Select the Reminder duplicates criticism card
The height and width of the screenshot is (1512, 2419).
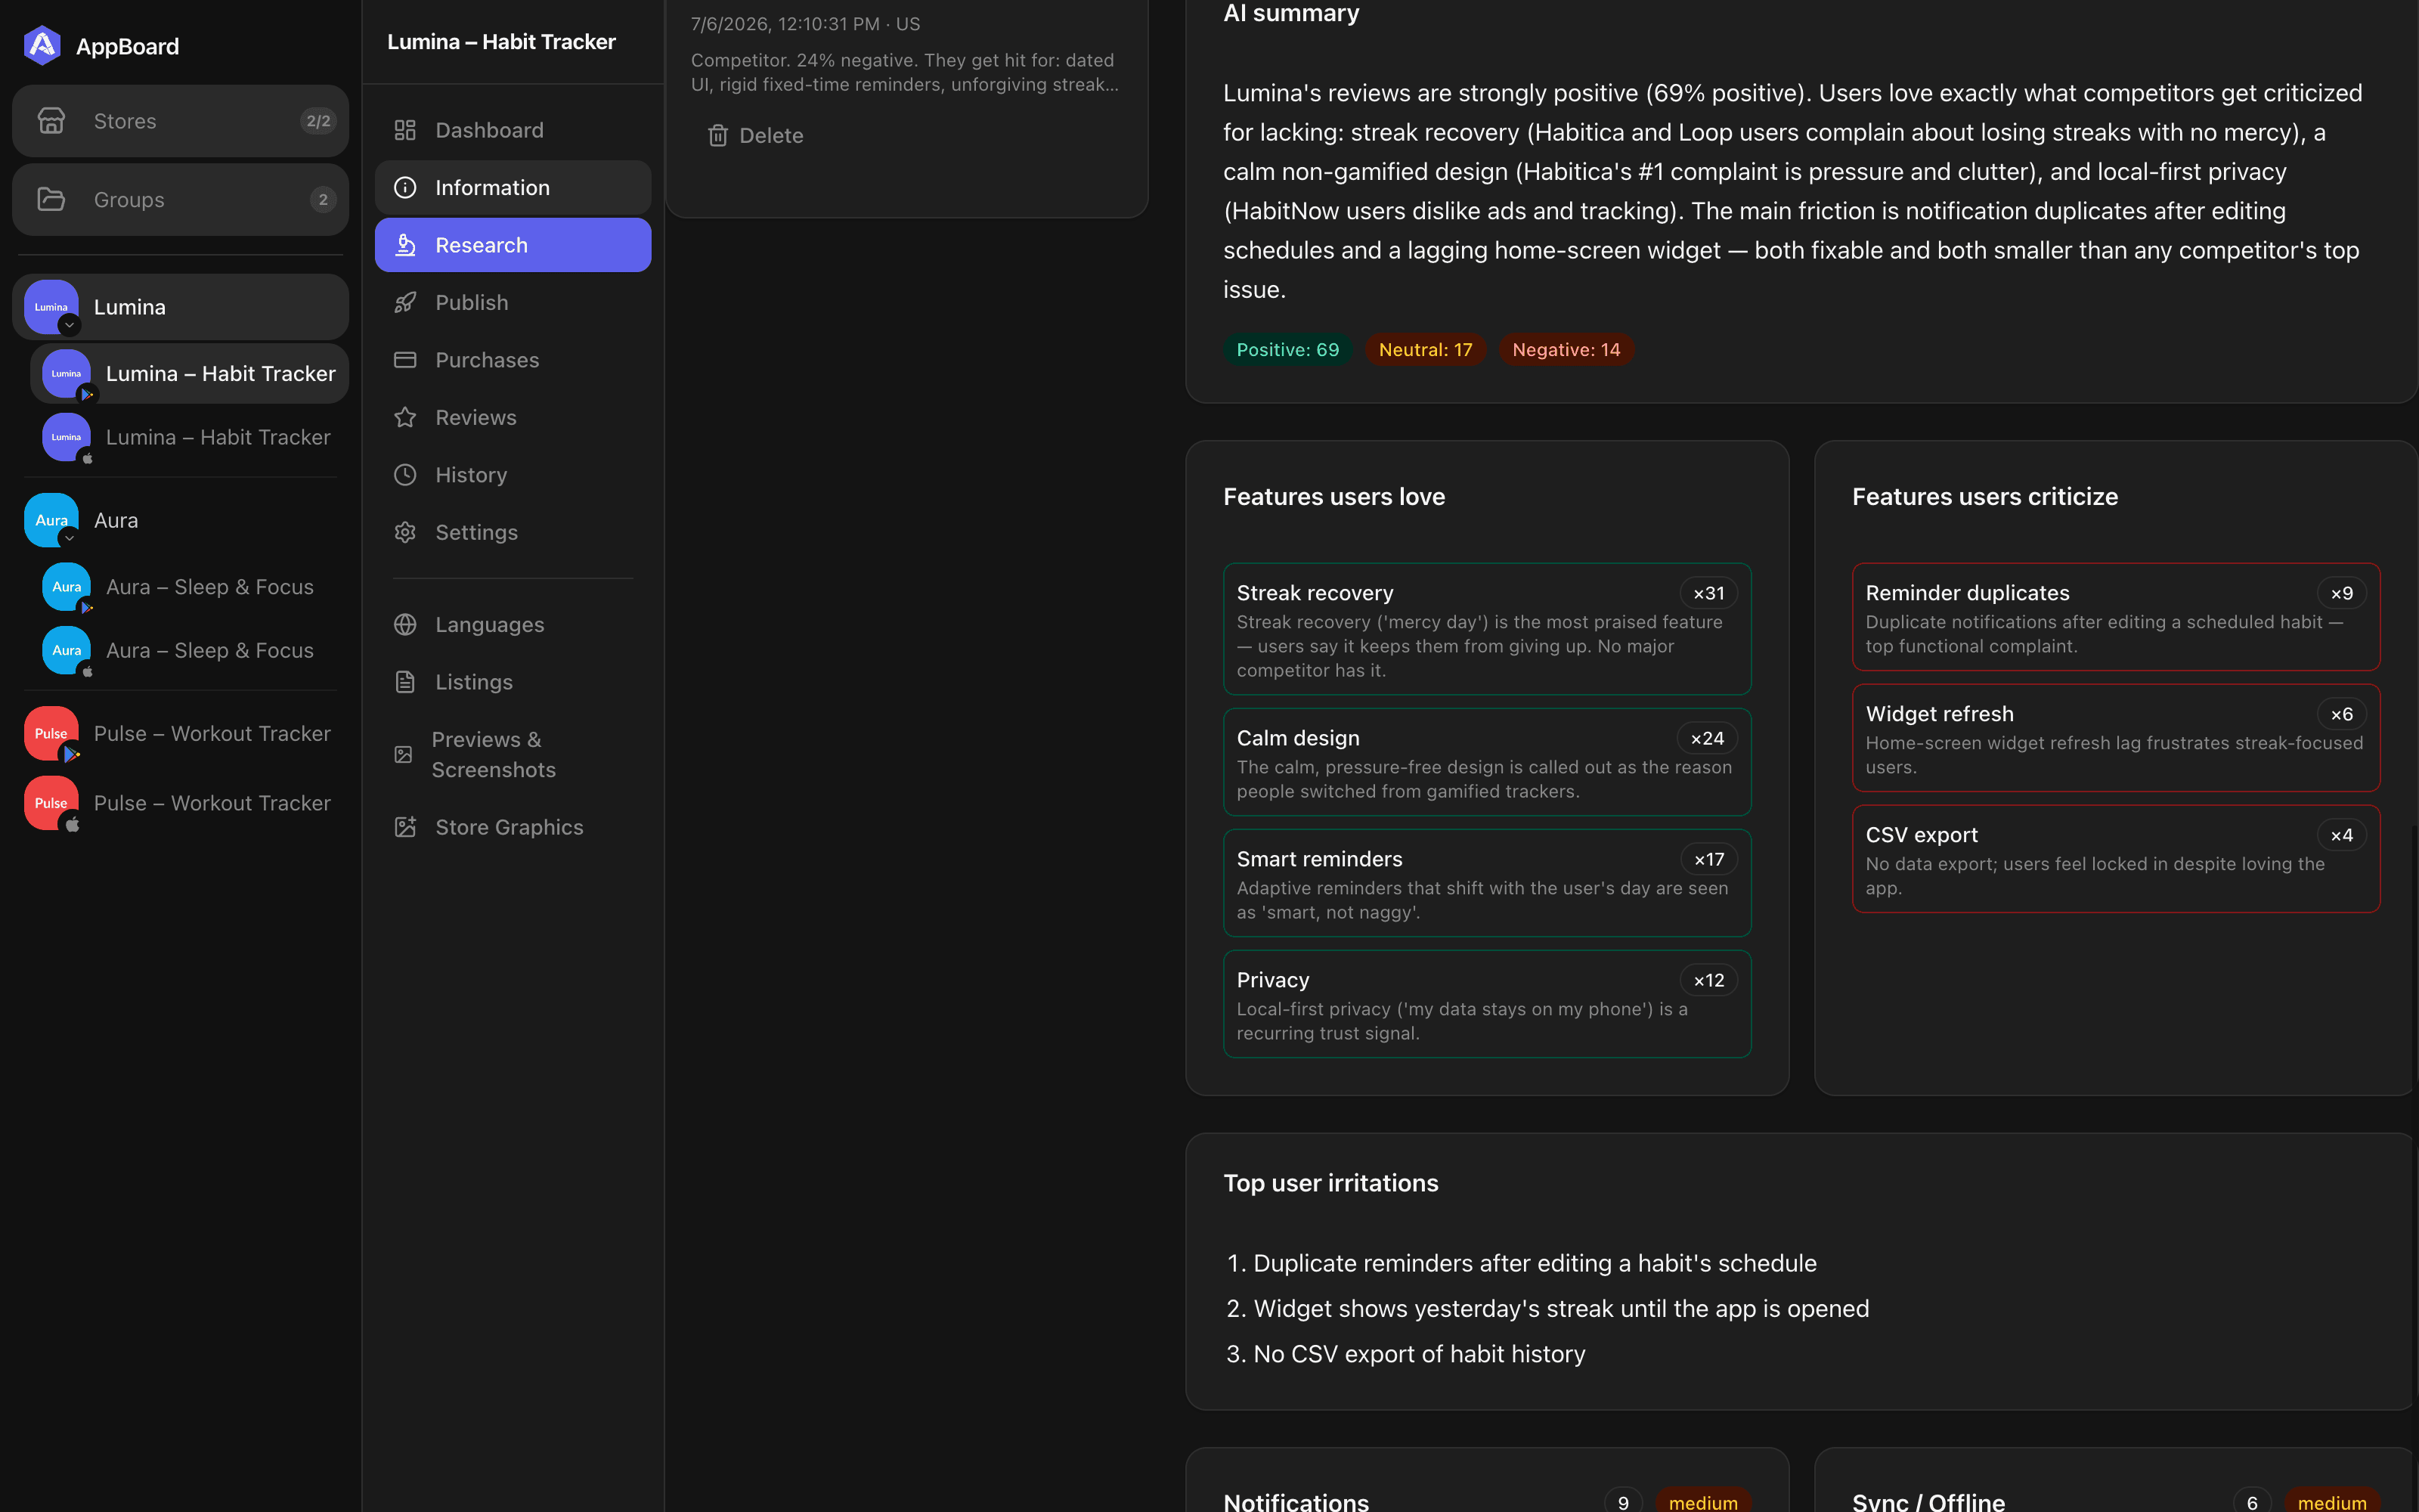pyautogui.click(x=2116, y=618)
